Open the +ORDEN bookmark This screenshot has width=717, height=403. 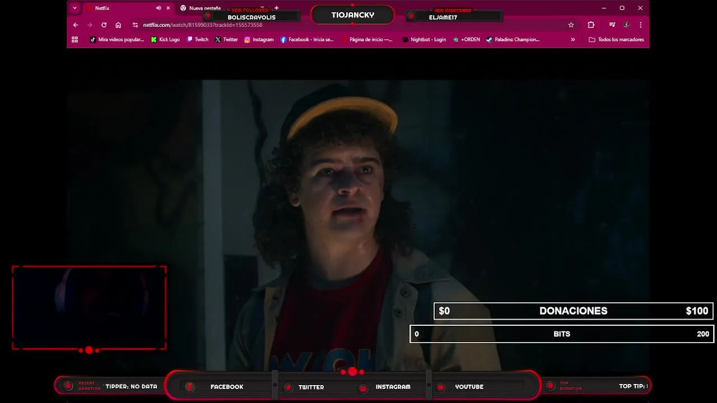click(x=467, y=40)
